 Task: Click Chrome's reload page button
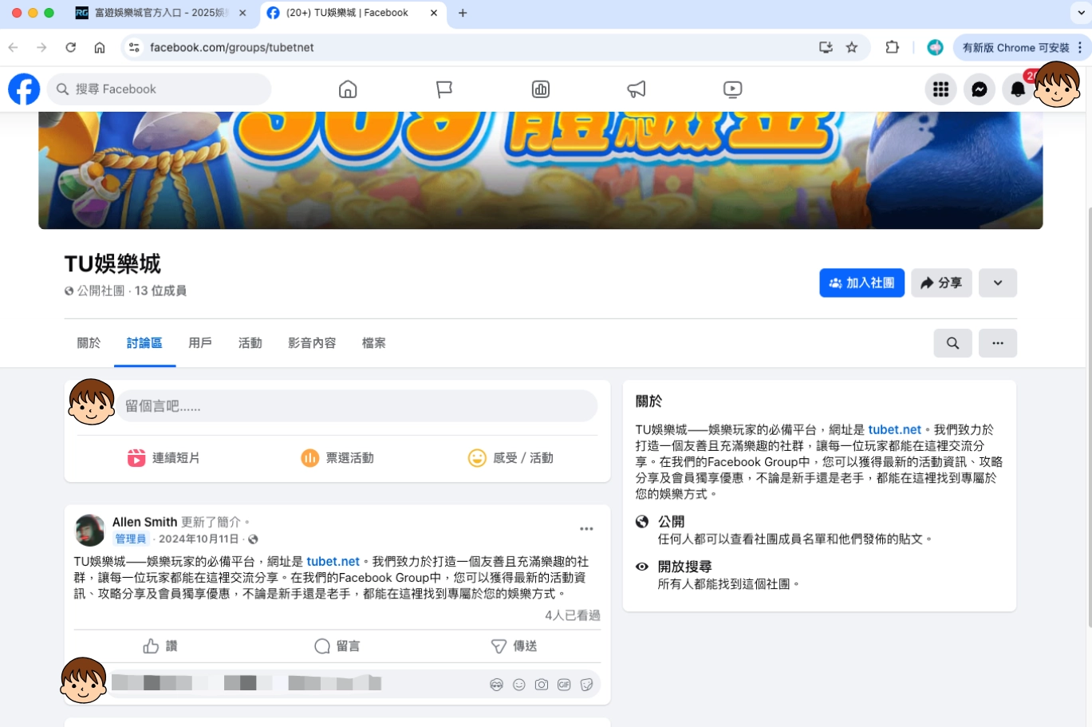(71, 48)
